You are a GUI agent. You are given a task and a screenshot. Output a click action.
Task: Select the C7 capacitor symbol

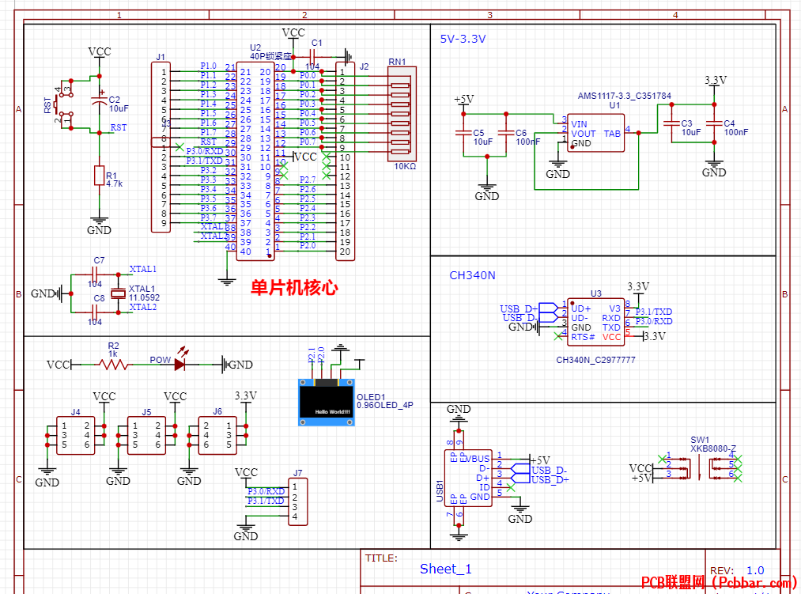[95, 274]
